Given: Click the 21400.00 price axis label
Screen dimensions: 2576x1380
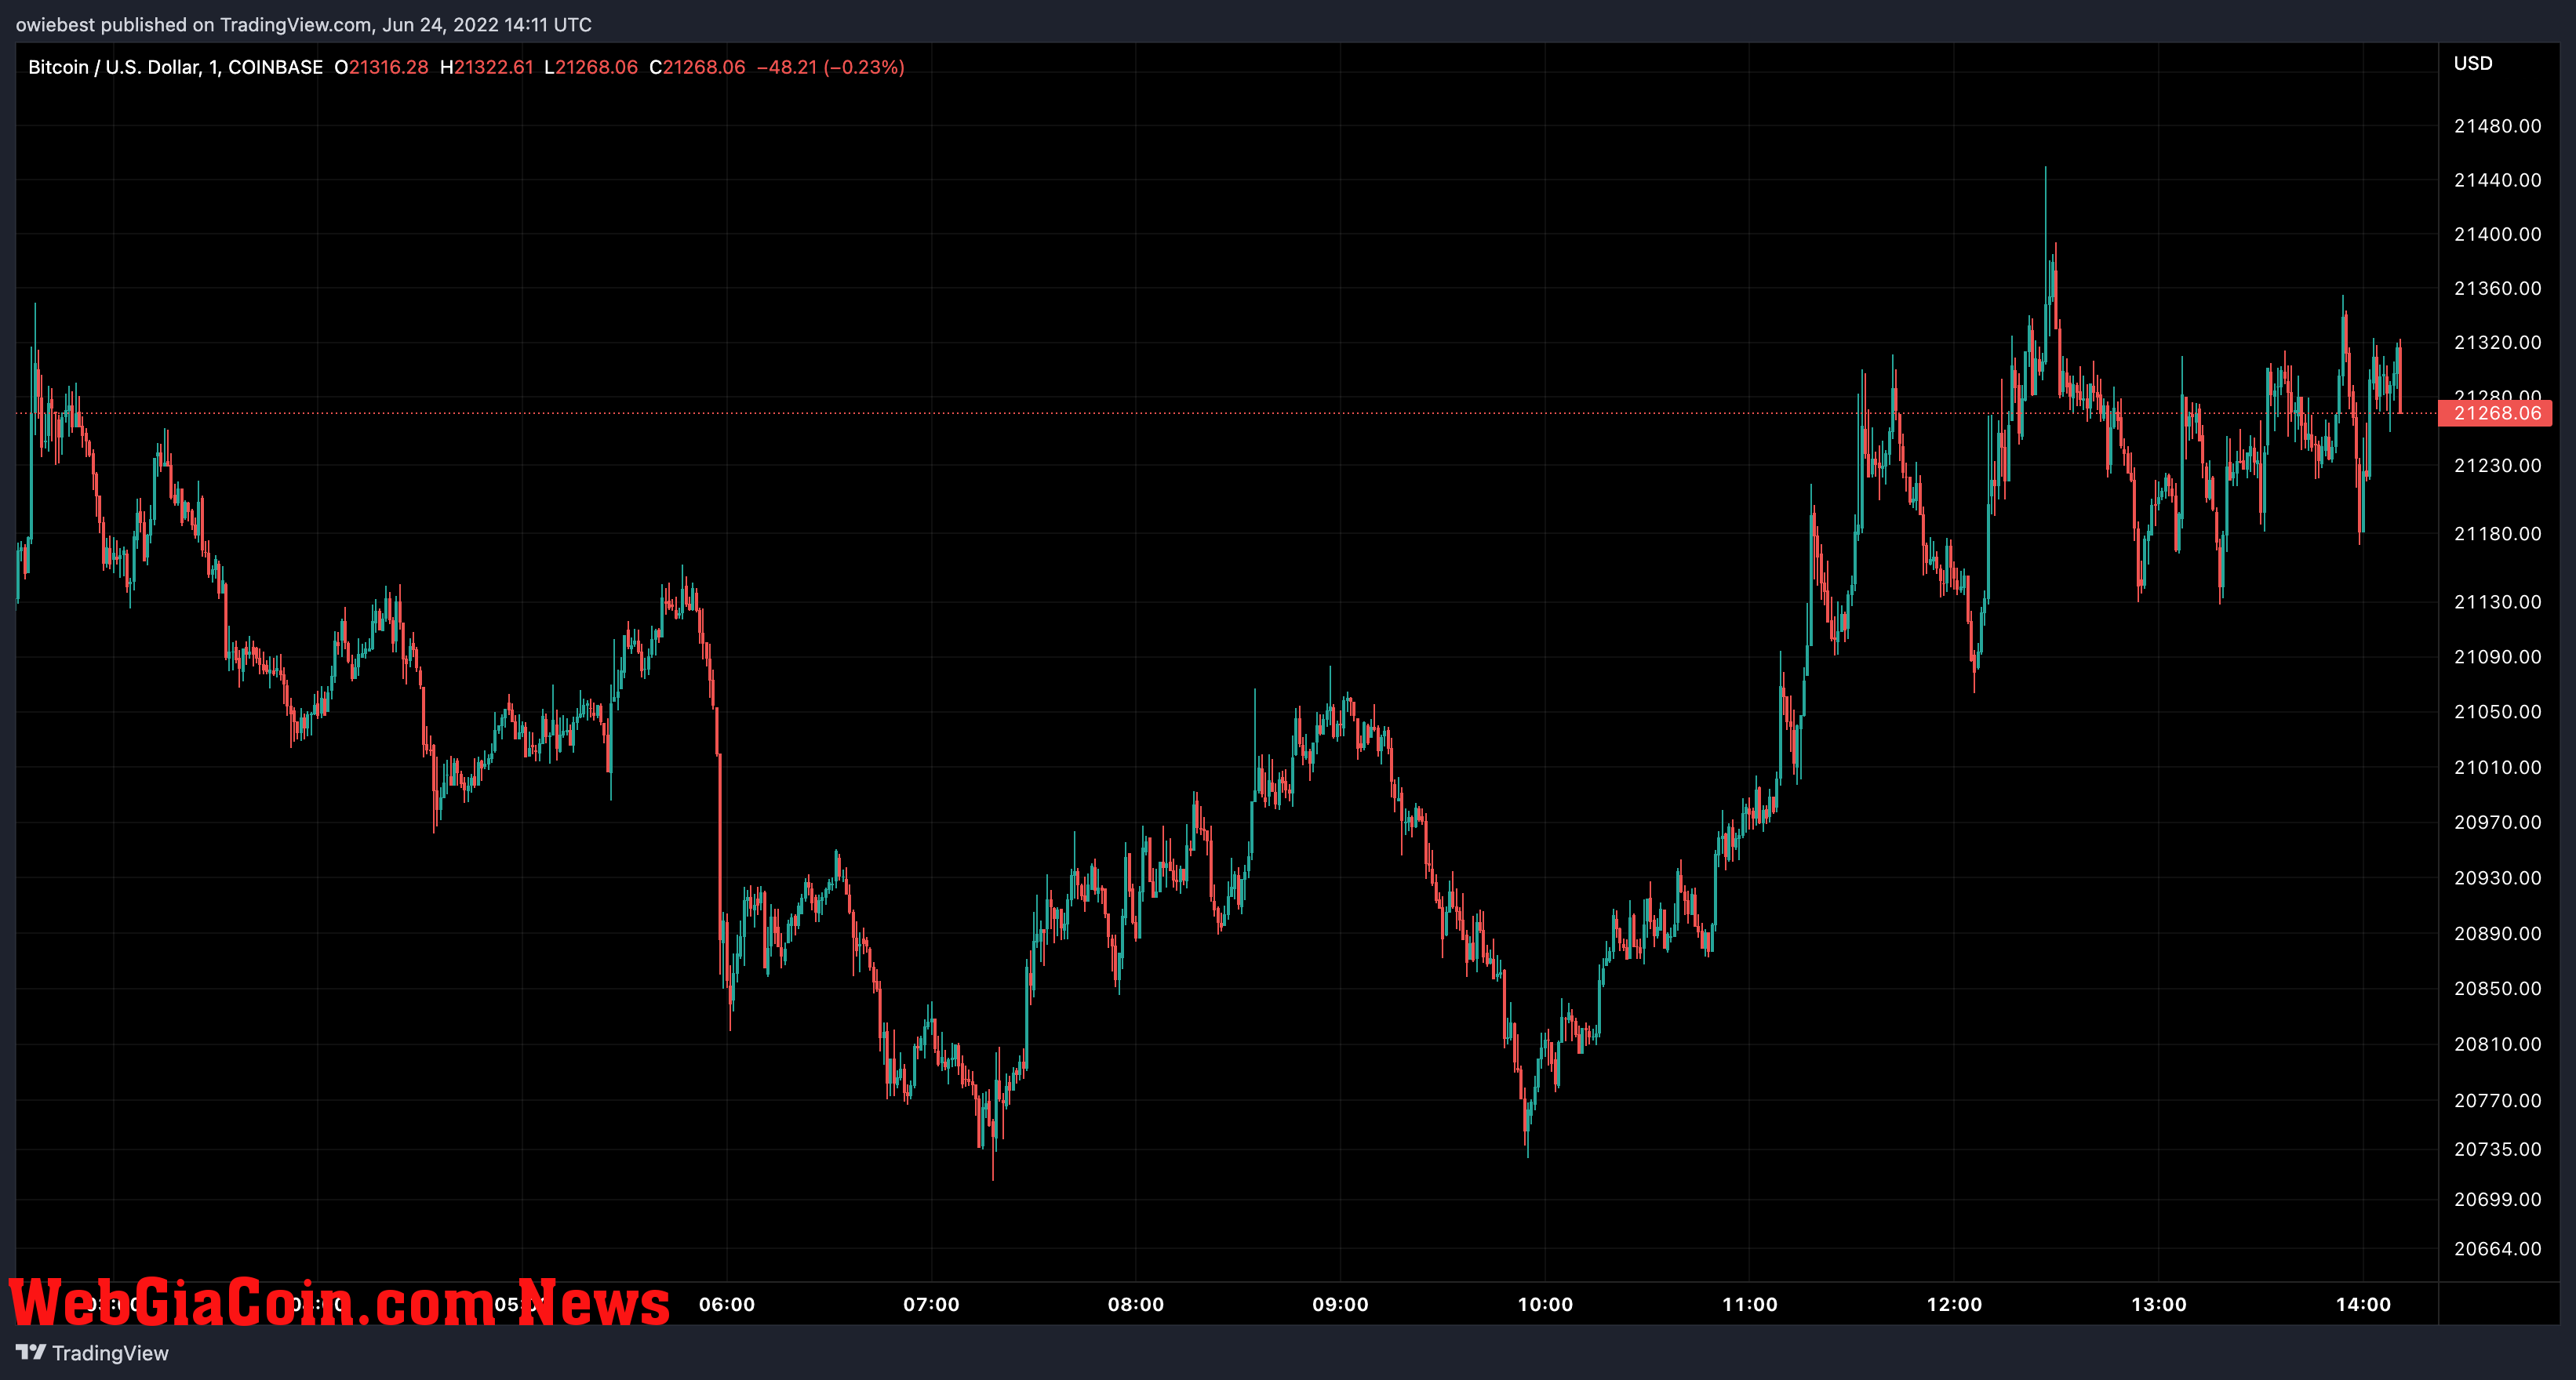Looking at the screenshot, I should (x=2497, y=234).
